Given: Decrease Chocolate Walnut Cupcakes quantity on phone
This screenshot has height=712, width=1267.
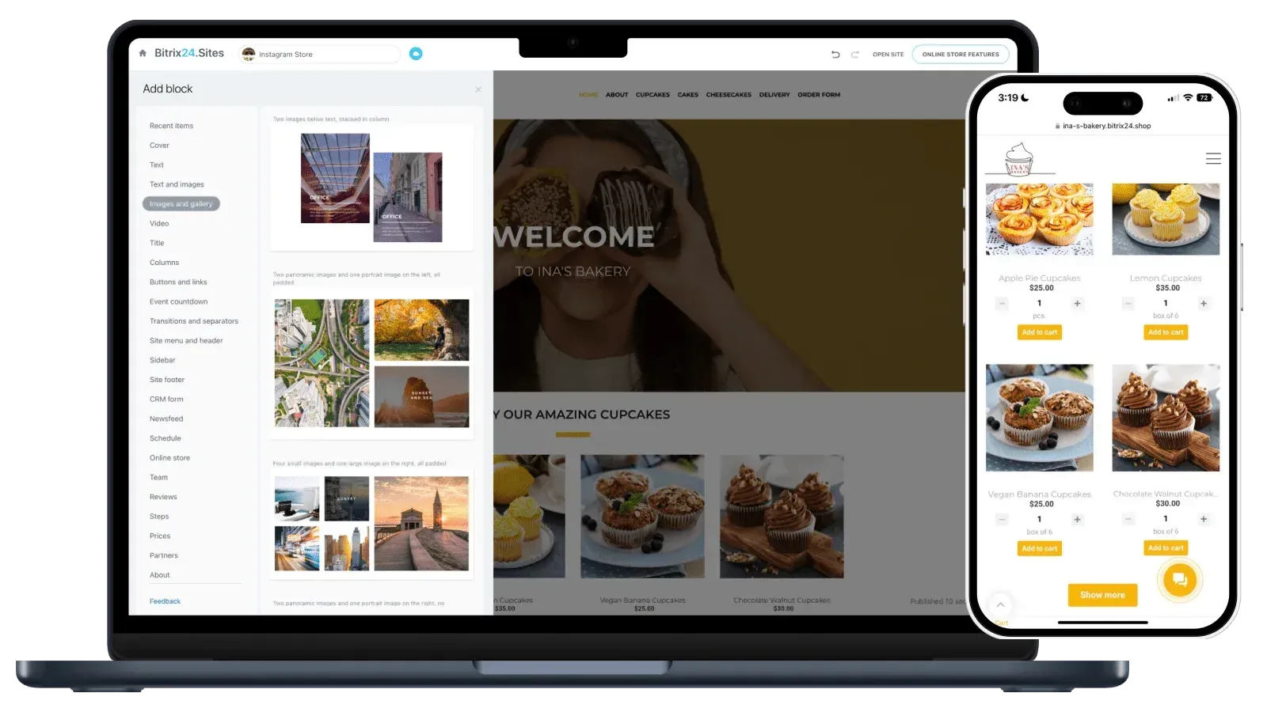Looking at the screenshot, I should tap(1128, 520).
